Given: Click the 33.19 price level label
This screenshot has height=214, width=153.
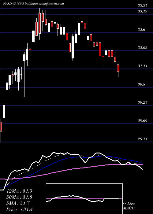Looking at the screenshot, I should click(x=143, y=11).
